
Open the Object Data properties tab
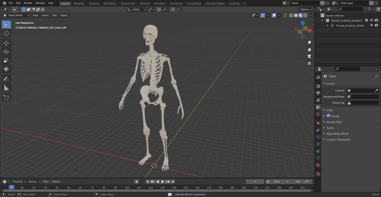coord(318,158)
